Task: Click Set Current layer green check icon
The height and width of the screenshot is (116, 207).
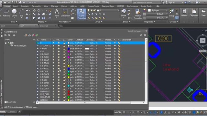Action: click(x=37, y=35)
